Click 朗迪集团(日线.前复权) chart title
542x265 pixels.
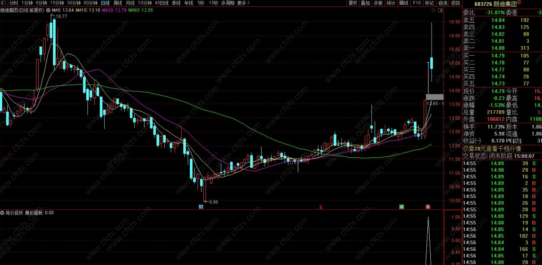pyautogui.click(x=23, y=10)
